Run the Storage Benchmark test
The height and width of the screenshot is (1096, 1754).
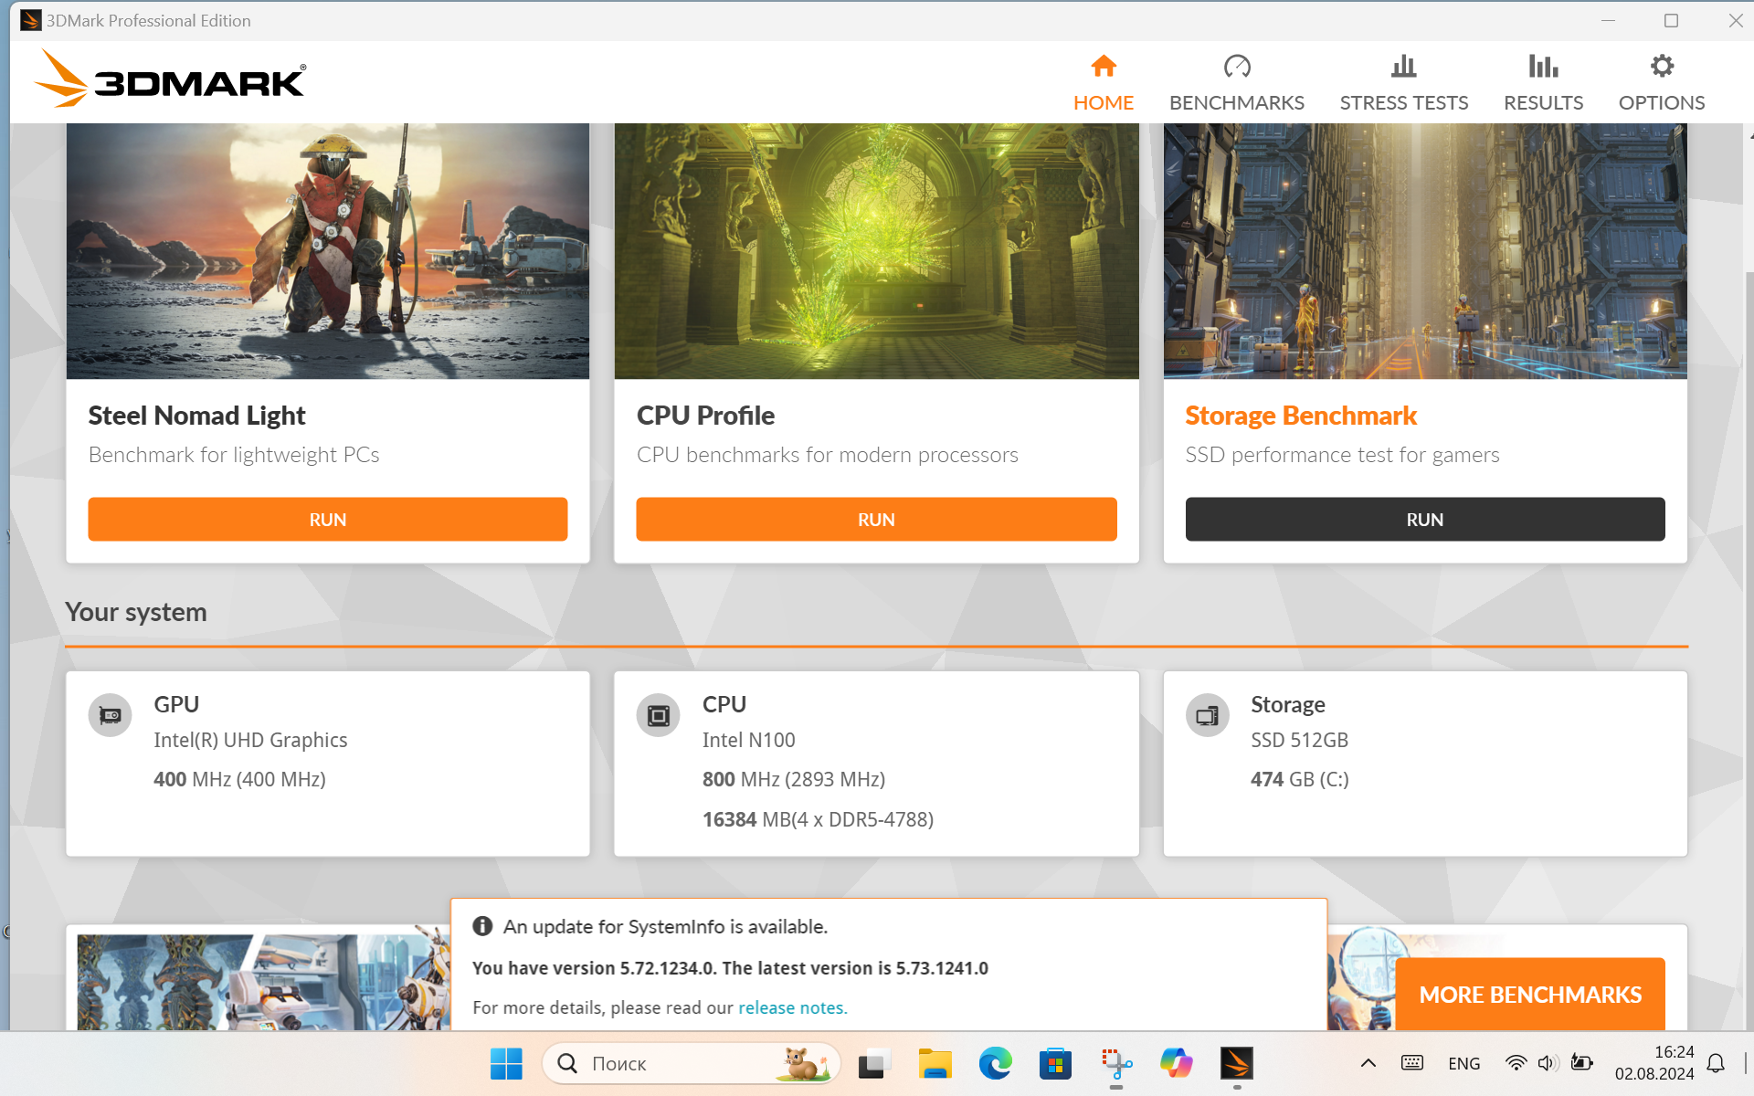pyautogui.click(x=1424, y=519)
